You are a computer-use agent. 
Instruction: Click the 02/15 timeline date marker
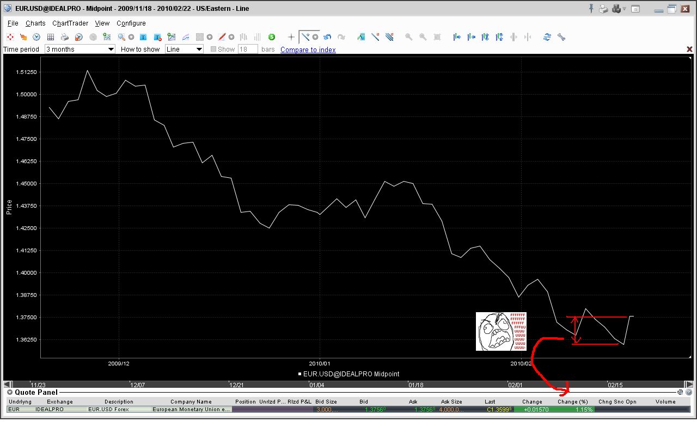coord(615,385)
